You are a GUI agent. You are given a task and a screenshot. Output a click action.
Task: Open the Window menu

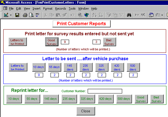click(83, 9)
